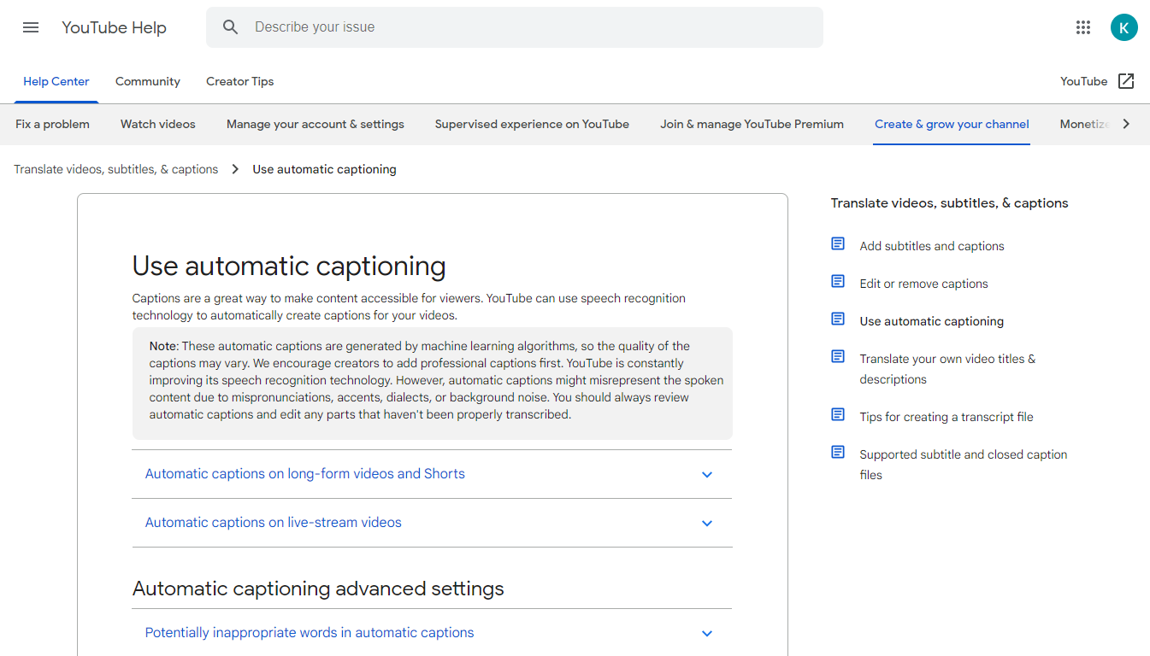Switch to the Help Center tab
The image size is (1150, 656).
click(56, 82)
